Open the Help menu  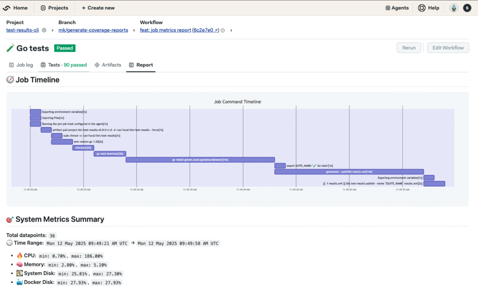[429, 8]
